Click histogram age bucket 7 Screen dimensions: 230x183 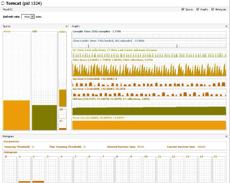pyautogui.click(x=108, y=170)
